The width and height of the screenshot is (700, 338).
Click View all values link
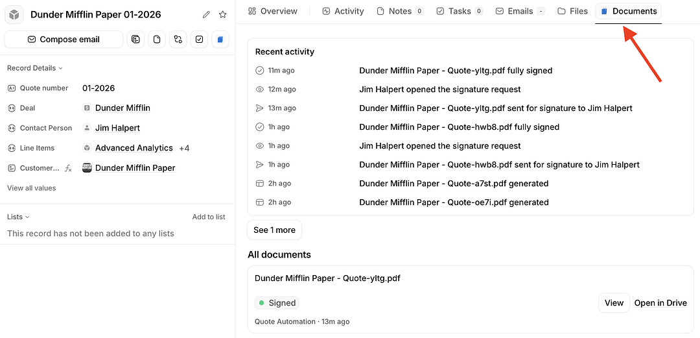32,187
